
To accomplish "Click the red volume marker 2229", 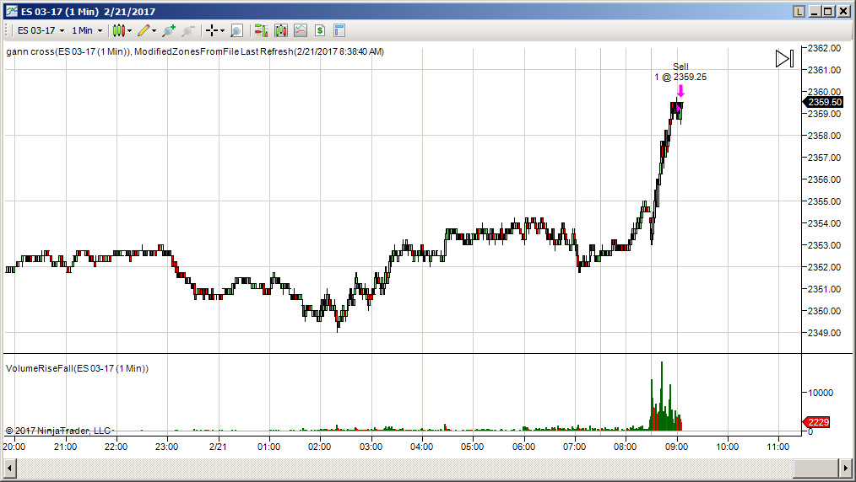I will click(816, 422).
